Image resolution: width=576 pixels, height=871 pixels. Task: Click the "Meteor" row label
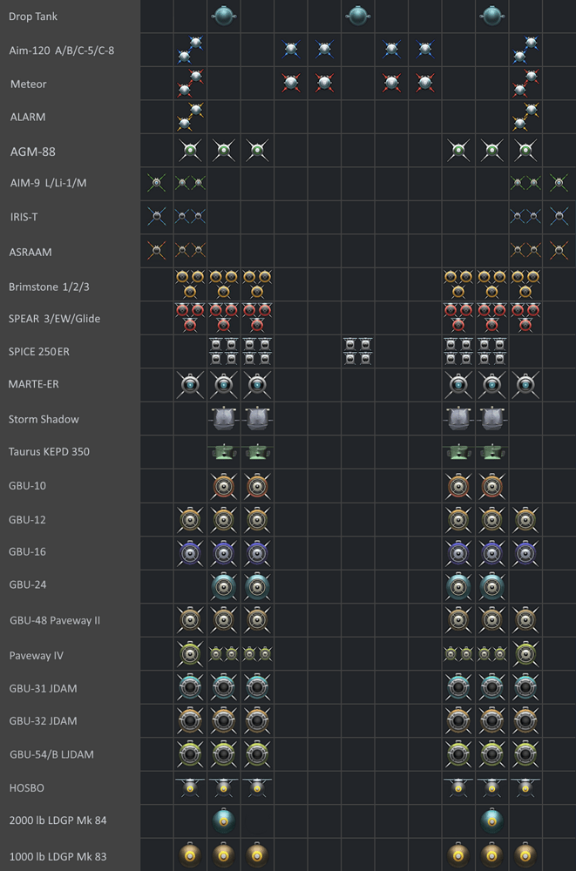click(29, 84)
